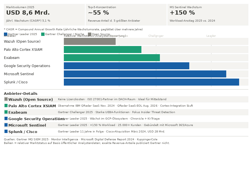Click the 'Jährl. Wachstum (CAGR*) 5,1 %' text

(x=28, y=20)
